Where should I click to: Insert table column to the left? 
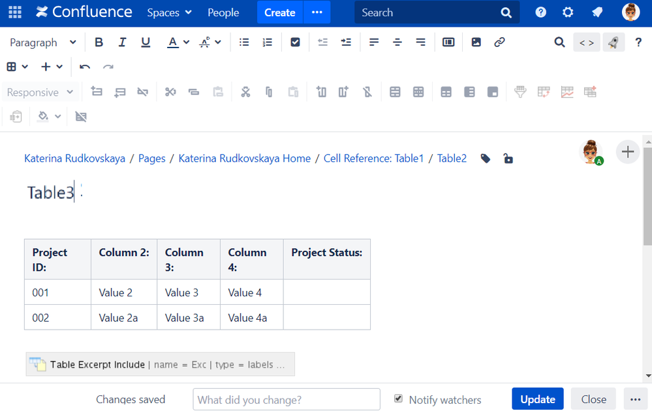321,92
